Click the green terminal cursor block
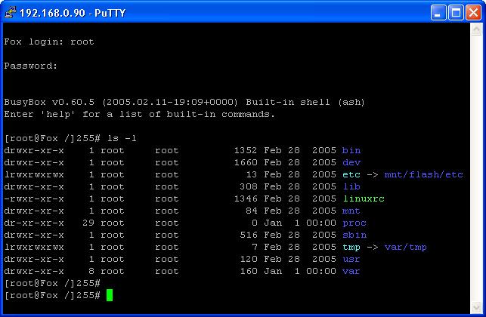The height and width of the screenshot is (317, 486). [110, 295]
